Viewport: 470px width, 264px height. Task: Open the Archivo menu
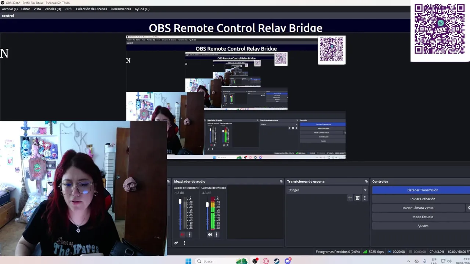coord(10,9)
